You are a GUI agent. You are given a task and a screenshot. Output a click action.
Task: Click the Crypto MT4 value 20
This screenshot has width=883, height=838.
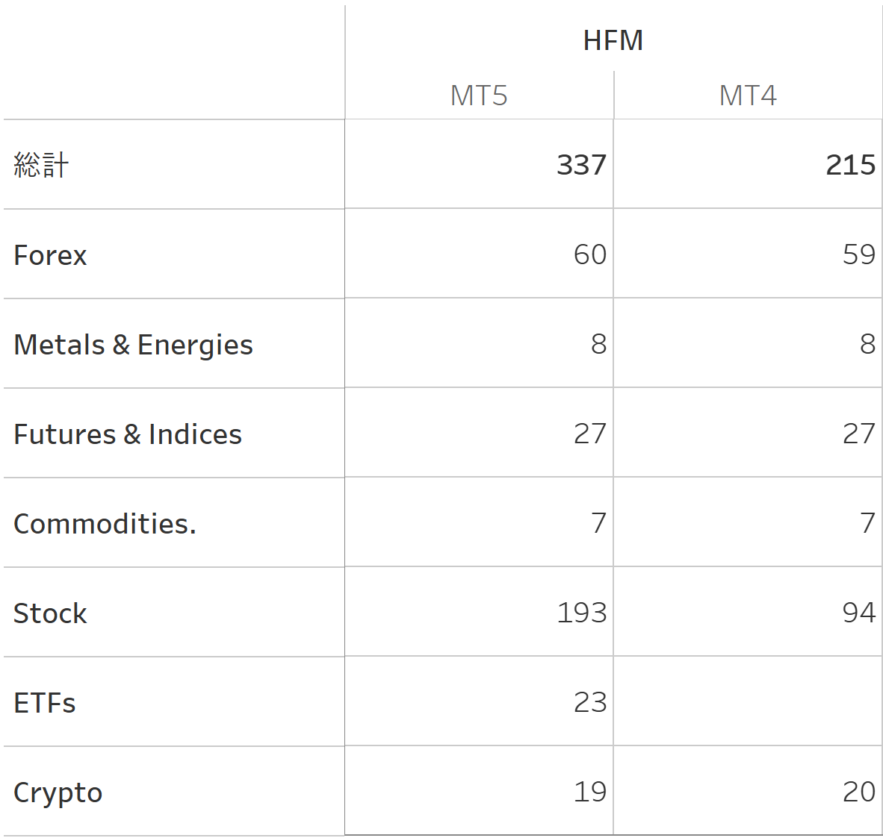[858, 792]
